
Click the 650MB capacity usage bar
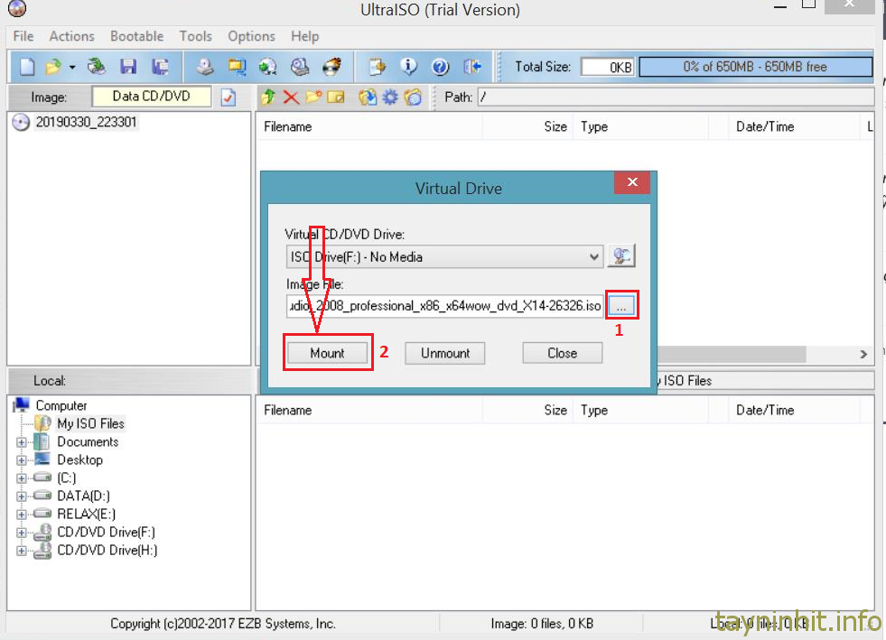[x=755, y=67]
